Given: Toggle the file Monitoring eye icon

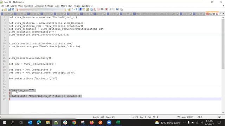Looking at the screenshot, I should point(102,9).
